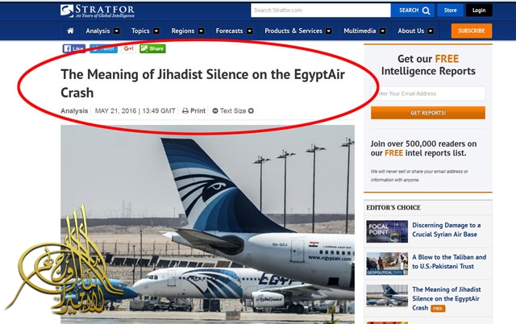Decrease text size with minus icon
The width and height of the screenshot is (516, 324).
215,111
